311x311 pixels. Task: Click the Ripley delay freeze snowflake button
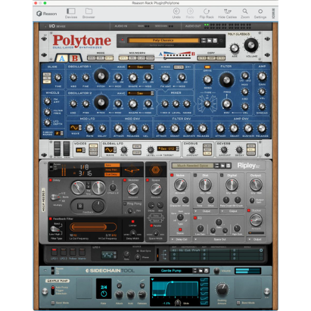click(x=80, y=206)
